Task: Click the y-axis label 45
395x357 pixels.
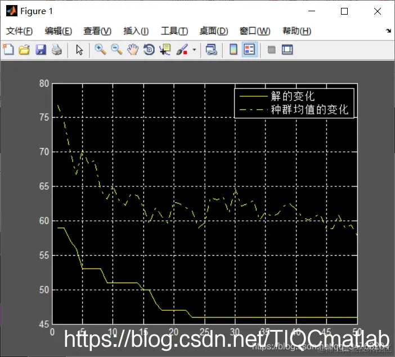Action: [44, 324]
